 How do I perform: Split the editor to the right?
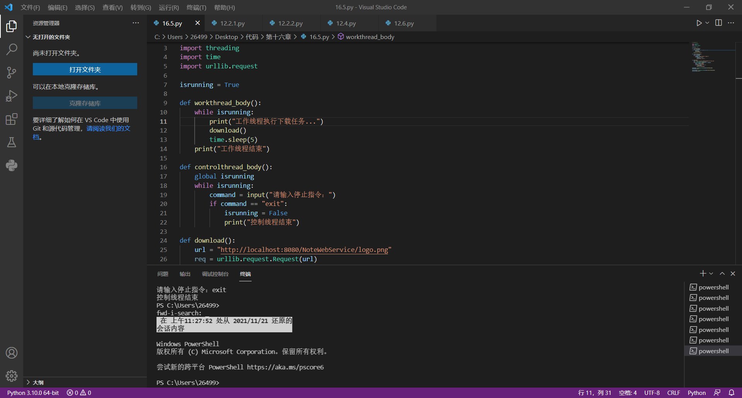click(718, 23)
